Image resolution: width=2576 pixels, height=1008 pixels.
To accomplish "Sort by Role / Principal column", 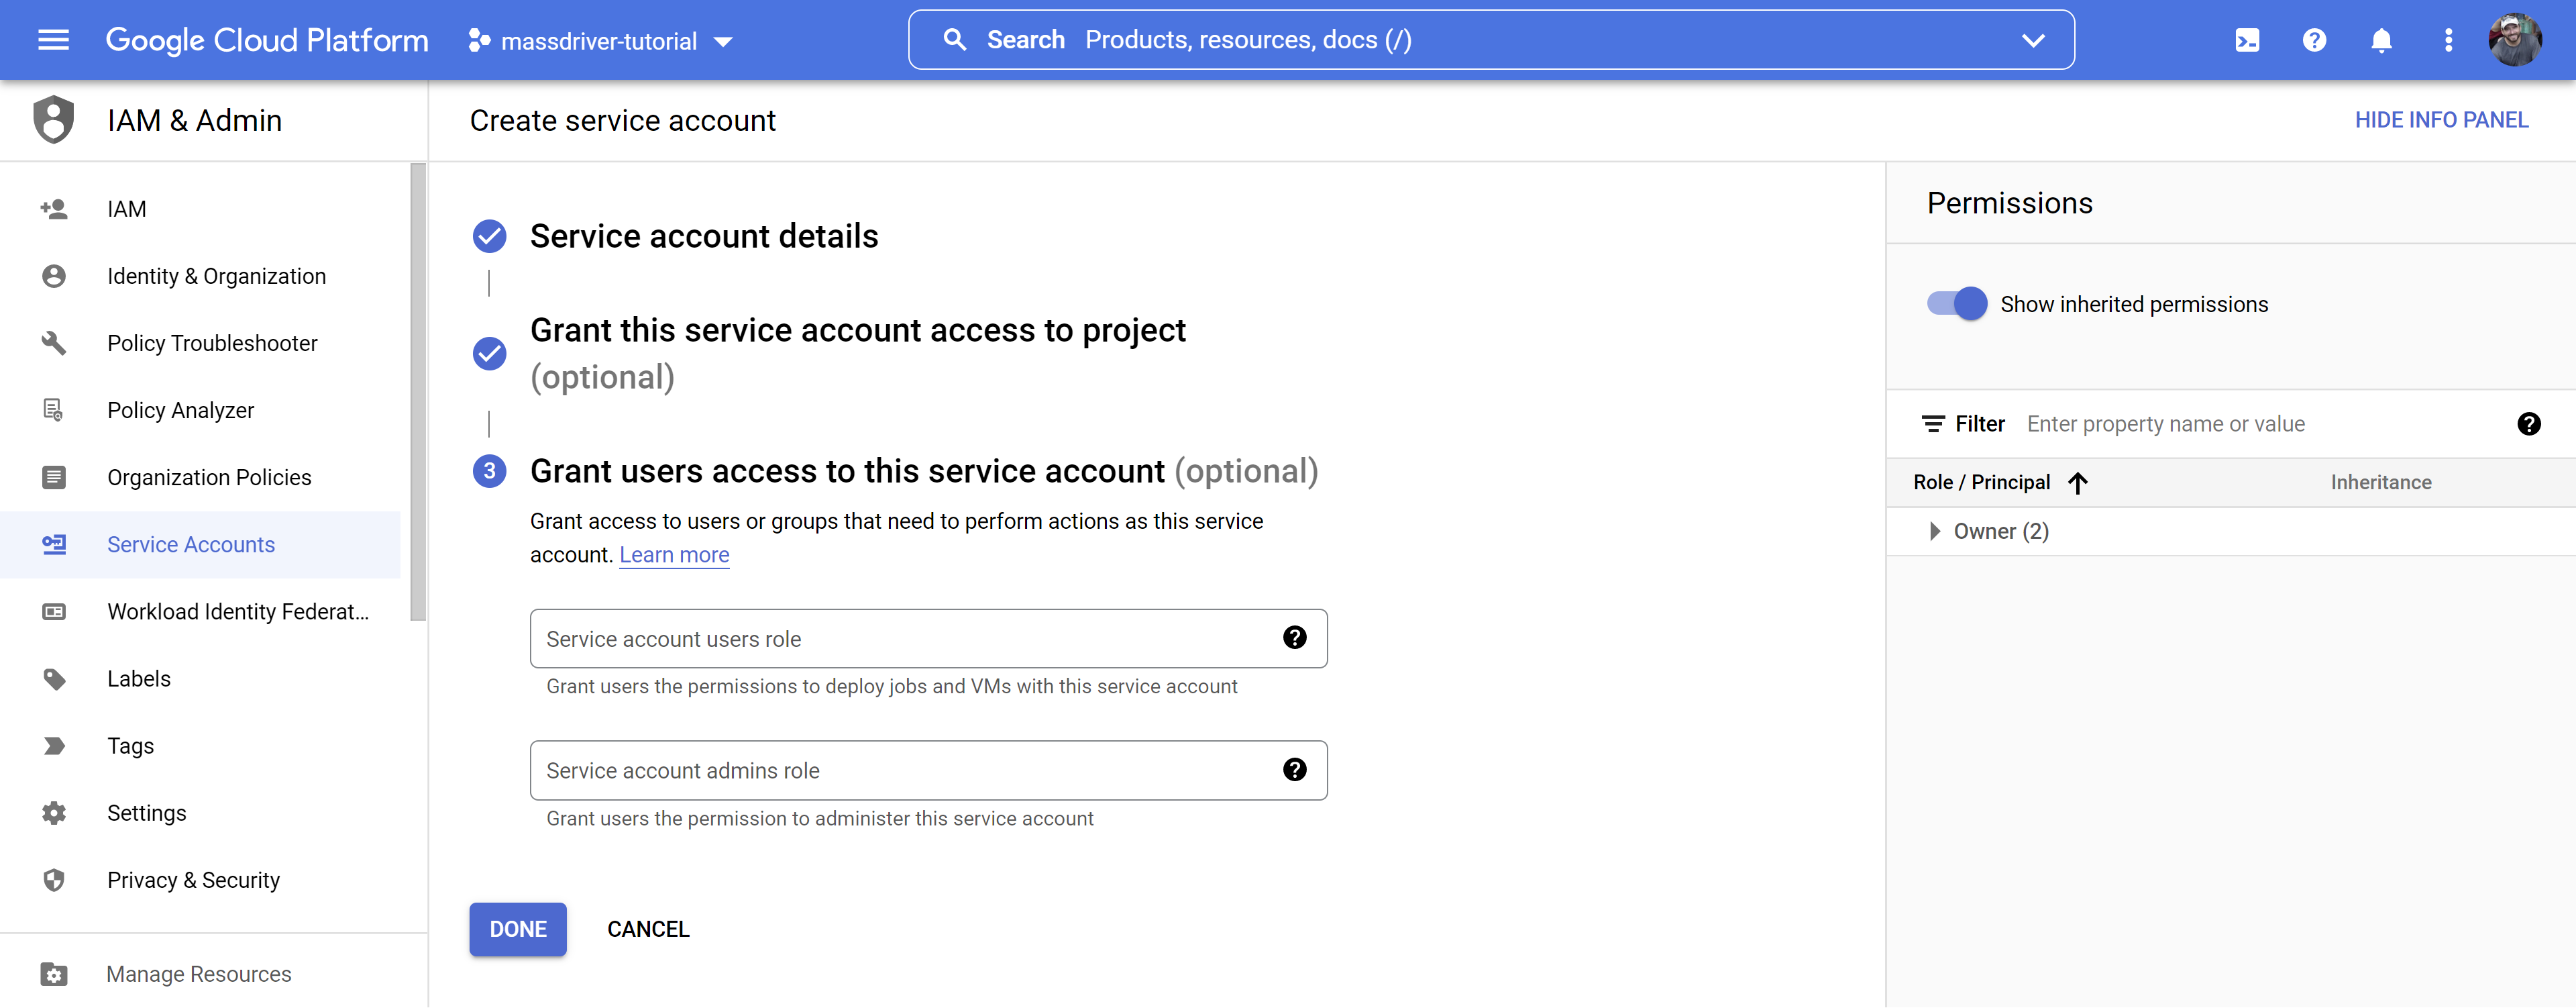I will [x=1981, y=482].
